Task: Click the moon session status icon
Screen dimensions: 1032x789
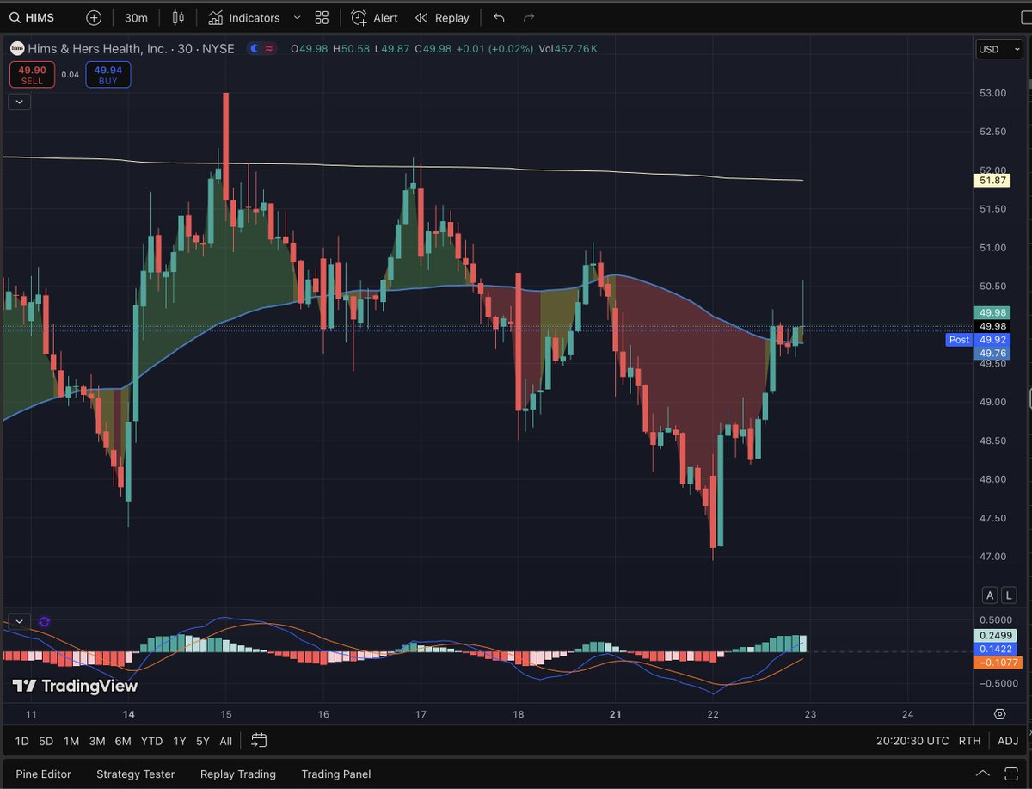Action: [255, 49]
